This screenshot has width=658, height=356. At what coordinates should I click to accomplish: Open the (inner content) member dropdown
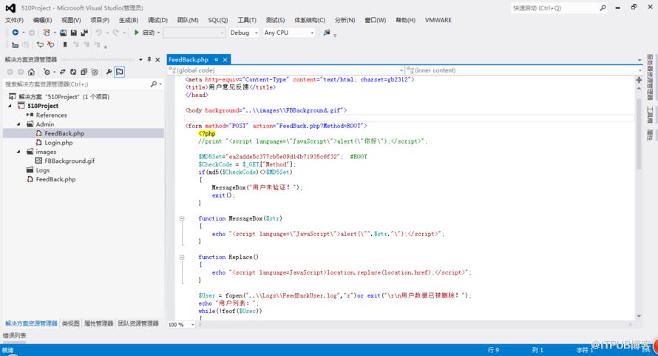point(640,70)
